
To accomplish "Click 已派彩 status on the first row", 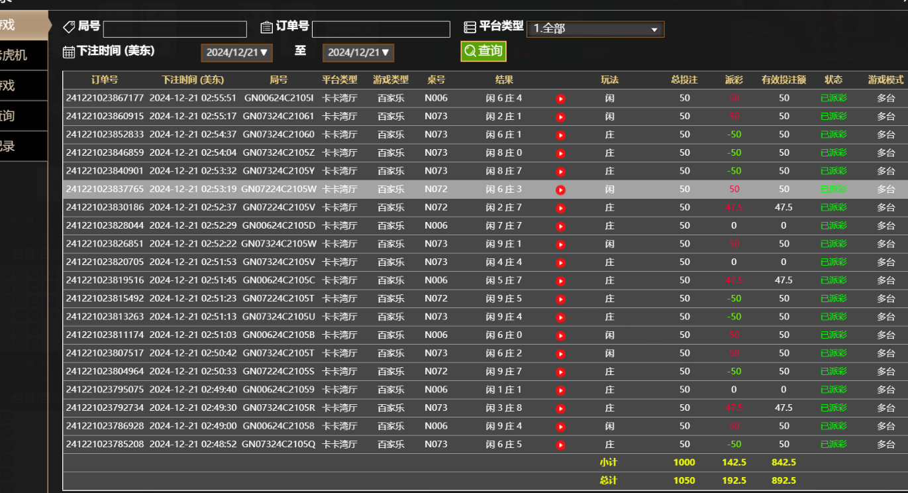I will click(833, 98).
